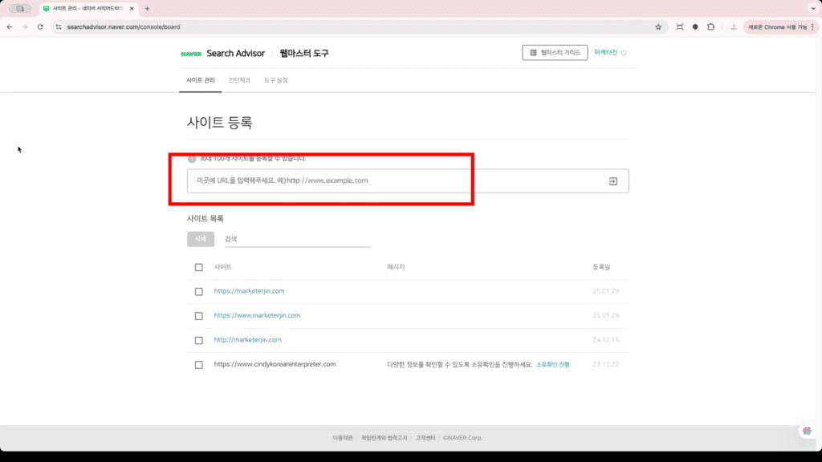Check the box beside https://marketerjin.com

[198, 291]
